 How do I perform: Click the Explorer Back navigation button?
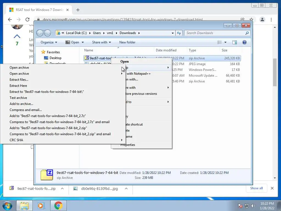click(40, 33)
